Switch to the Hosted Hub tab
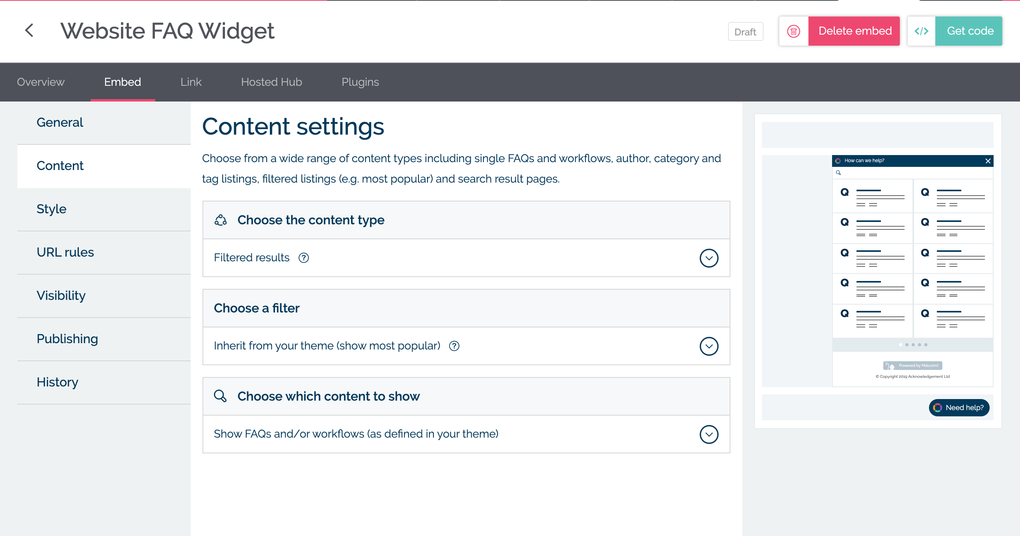This screenshot has width=1020, height=536. [x=271, y=81]
